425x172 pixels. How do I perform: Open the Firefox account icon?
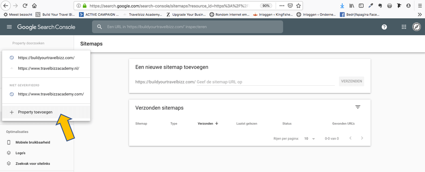pos(408,5)
